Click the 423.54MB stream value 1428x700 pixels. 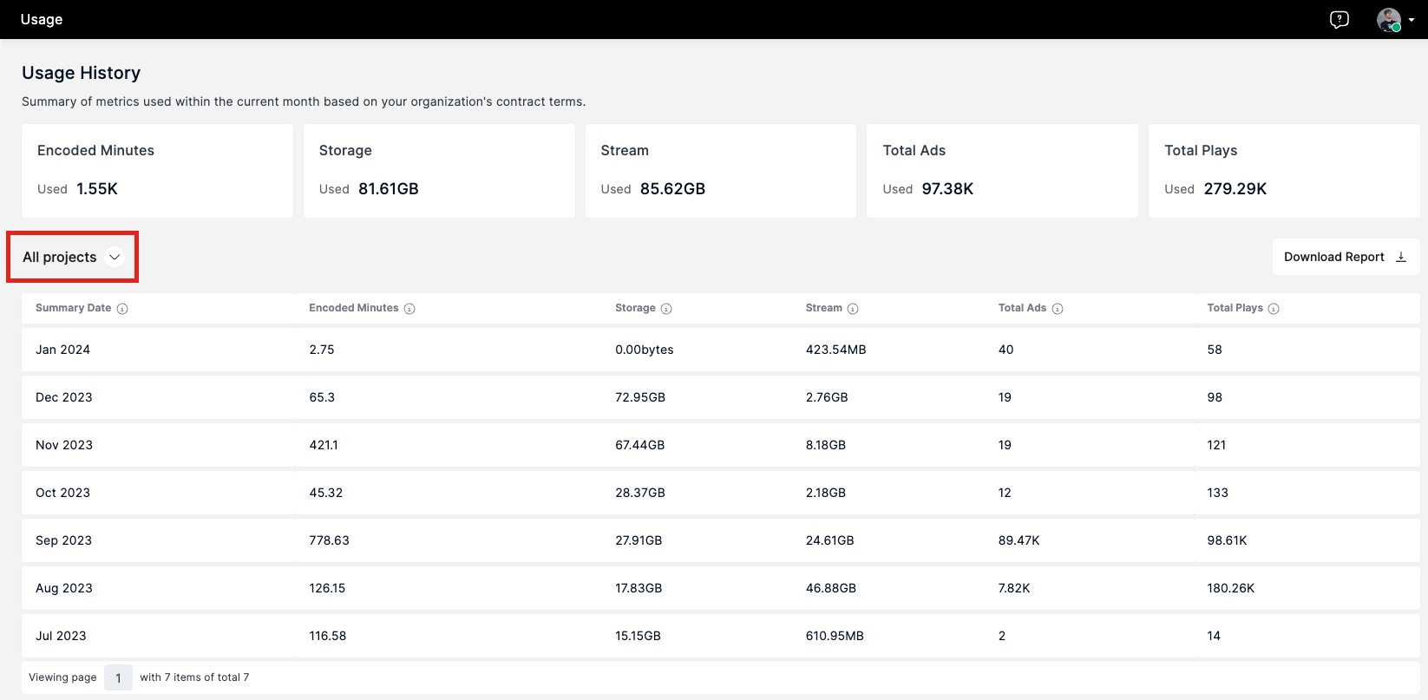835,350
